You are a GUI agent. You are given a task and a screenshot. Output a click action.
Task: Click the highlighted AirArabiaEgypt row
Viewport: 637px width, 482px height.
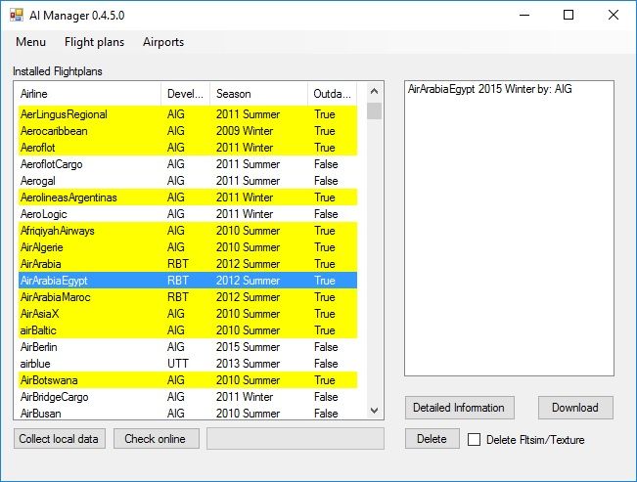188,281
